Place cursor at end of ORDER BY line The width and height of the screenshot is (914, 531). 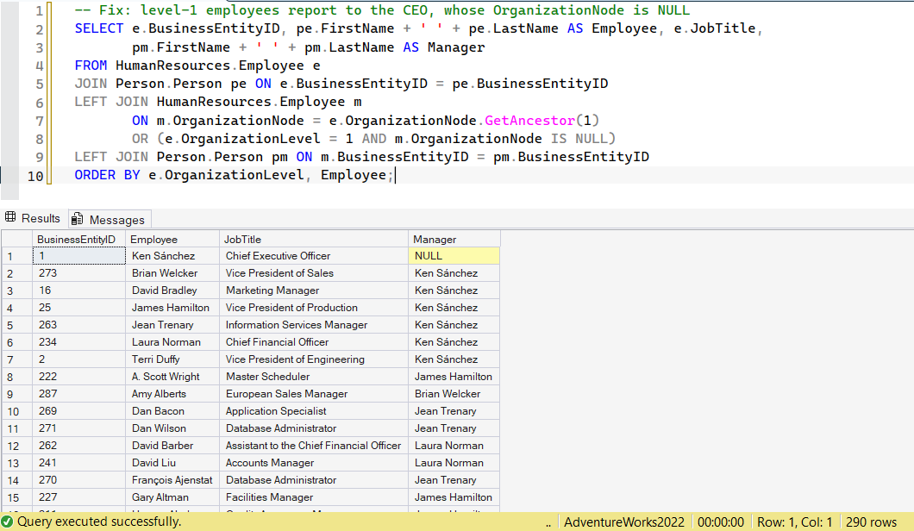click(395, 175)
